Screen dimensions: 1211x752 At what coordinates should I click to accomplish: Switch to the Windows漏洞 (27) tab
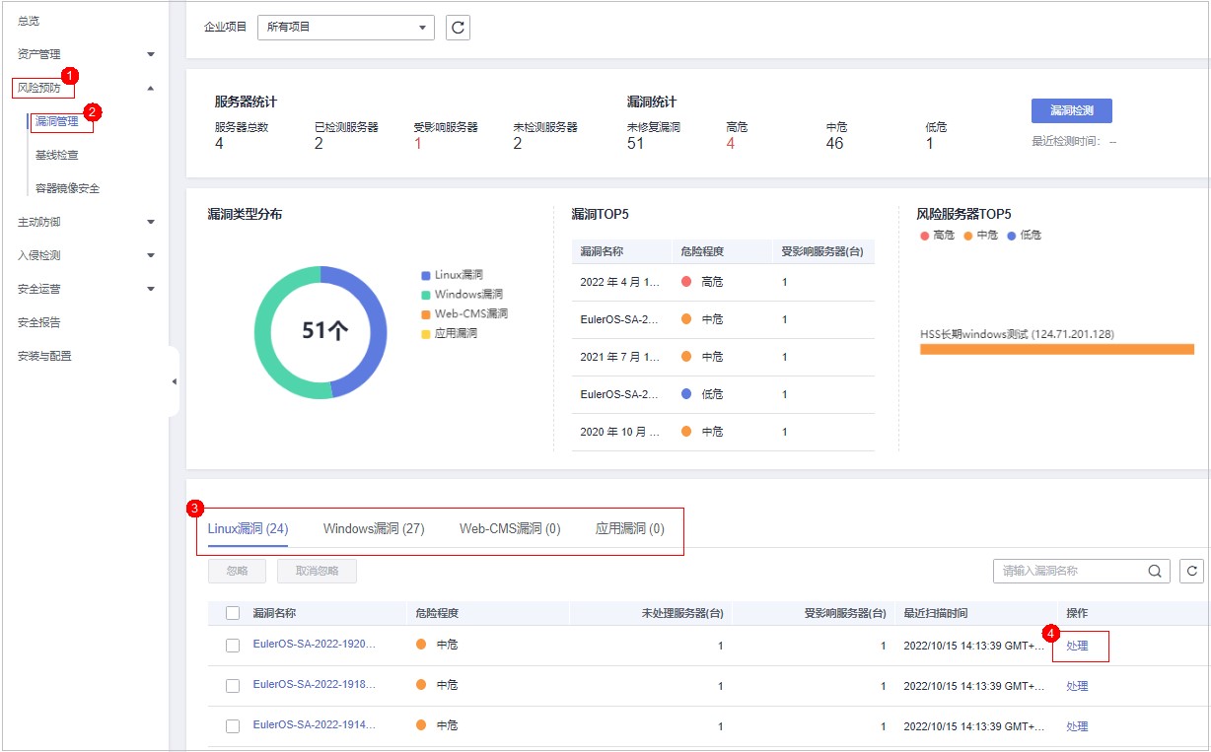pyautogui.click(x=374, y=529)
